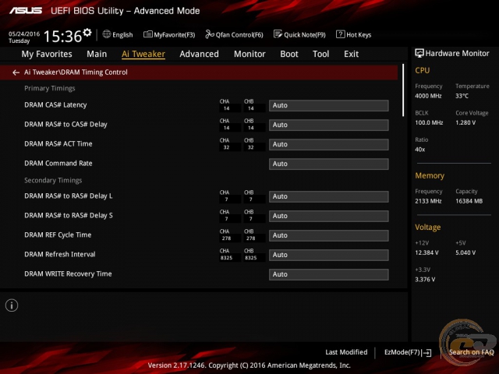This screenshot has width=499, height=374.
Task: Click the clock time 15:36
Action: (62, 37)
